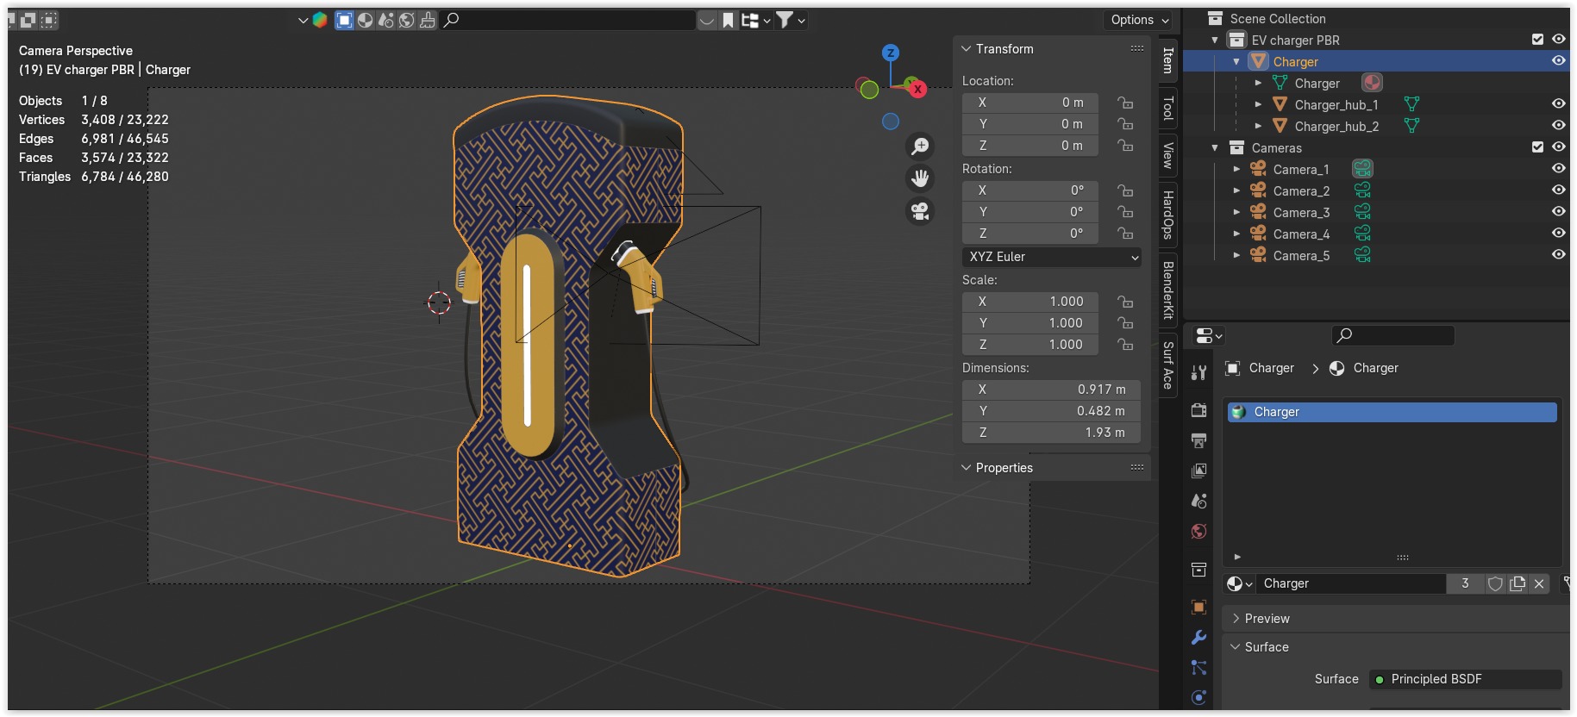Viewport: 1577px width, 717px height.
Task: Open the World properties tab icon
Action: click(x=1198, y=531)
